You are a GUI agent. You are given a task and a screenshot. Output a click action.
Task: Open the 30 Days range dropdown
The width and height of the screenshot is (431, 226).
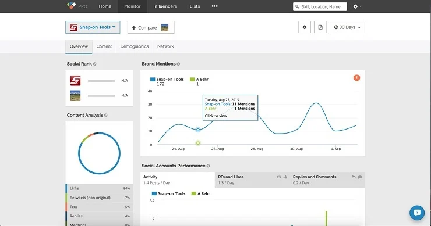(347, 27)
